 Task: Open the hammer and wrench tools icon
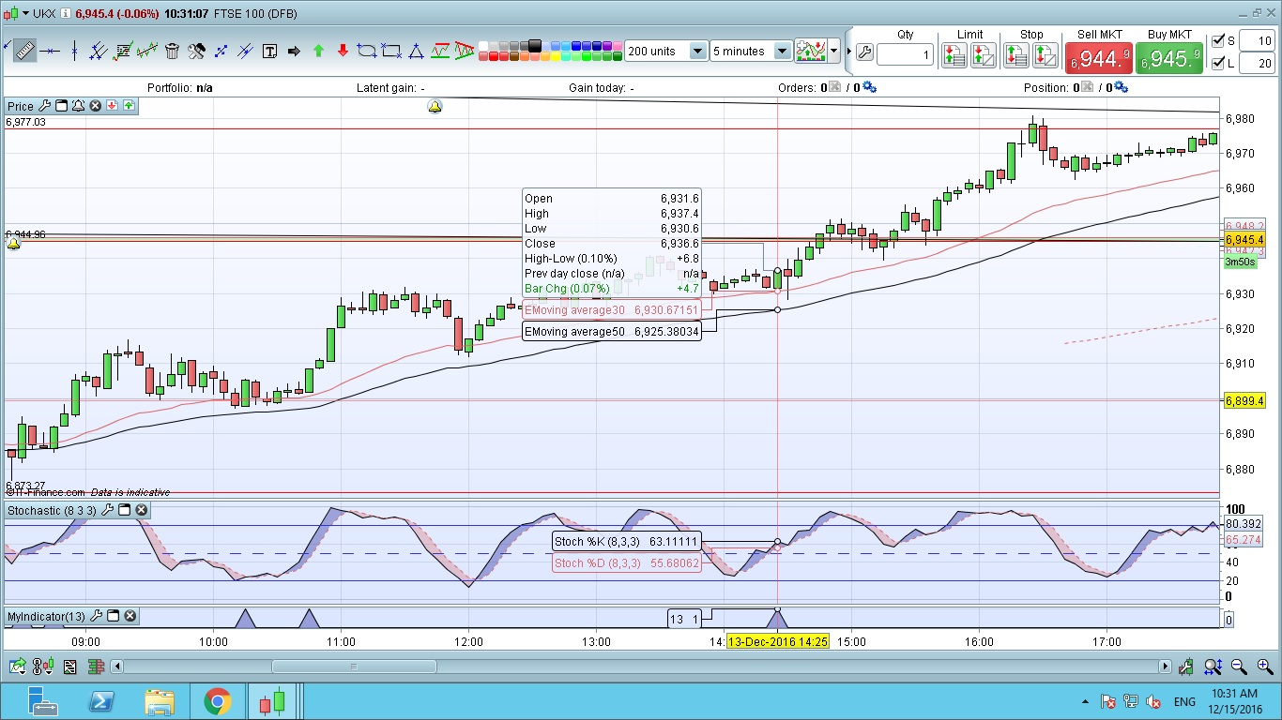click(196, 51)
